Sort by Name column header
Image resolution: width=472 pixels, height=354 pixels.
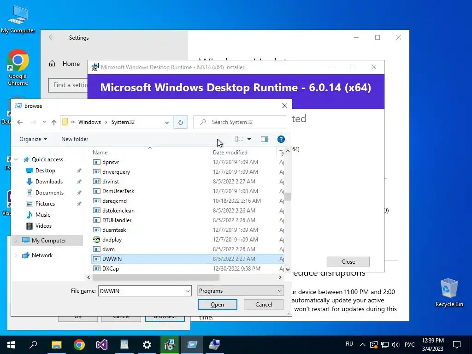(x=100, y=152)
